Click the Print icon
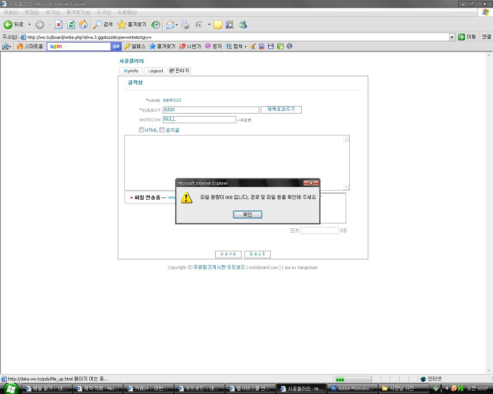493x394 pixels. pos(185,25)
